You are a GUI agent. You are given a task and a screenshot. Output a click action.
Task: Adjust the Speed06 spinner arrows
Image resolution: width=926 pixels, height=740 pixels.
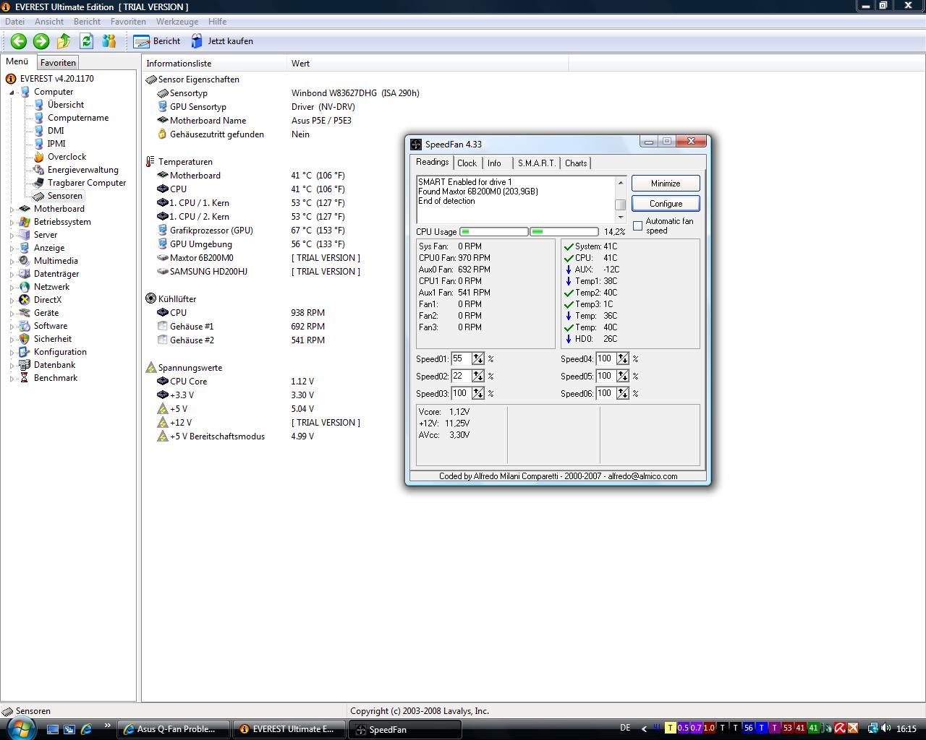622,393
